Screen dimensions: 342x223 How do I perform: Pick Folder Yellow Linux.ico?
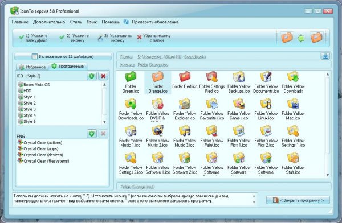click(266, 110)
